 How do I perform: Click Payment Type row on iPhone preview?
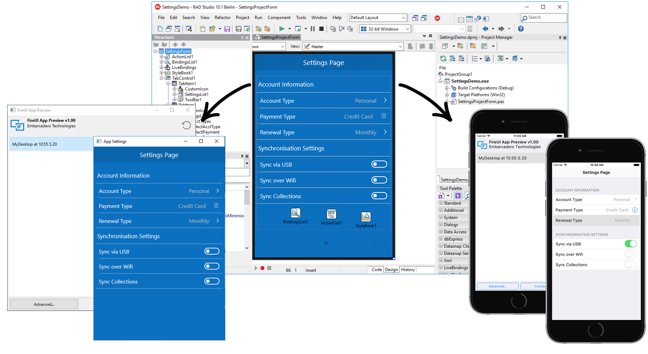click(x=596, y=210)
